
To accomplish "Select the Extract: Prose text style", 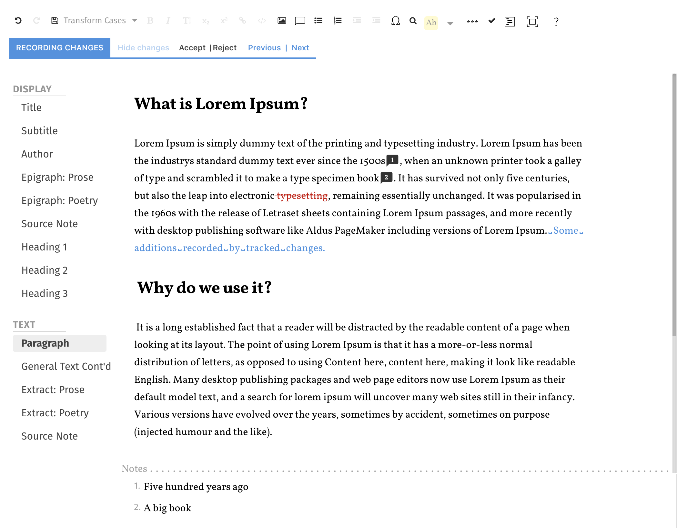I will (x=53, y=390).
